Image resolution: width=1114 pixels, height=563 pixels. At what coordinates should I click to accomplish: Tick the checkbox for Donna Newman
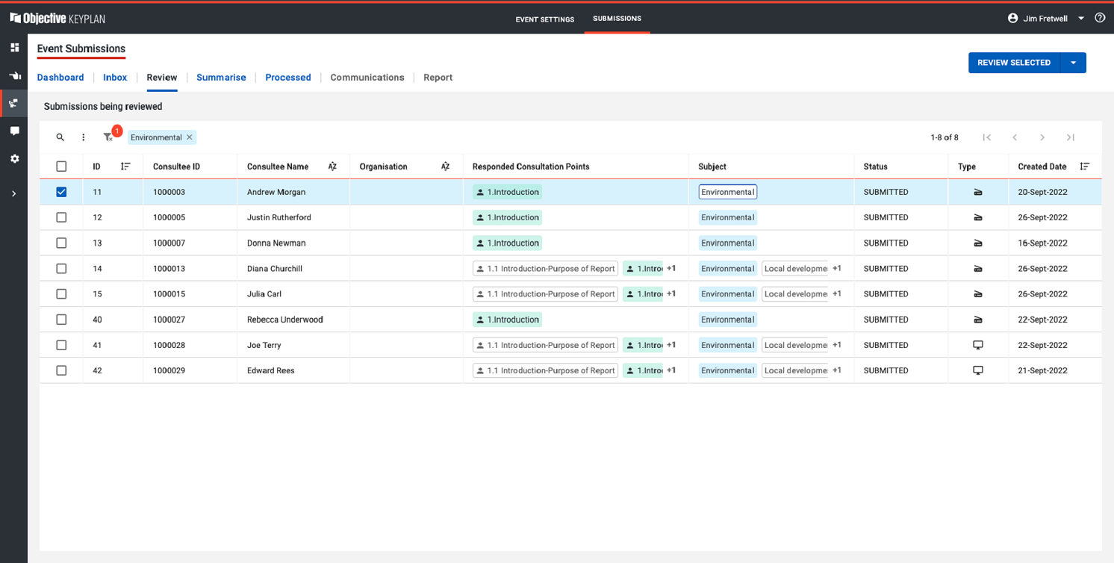61,243
